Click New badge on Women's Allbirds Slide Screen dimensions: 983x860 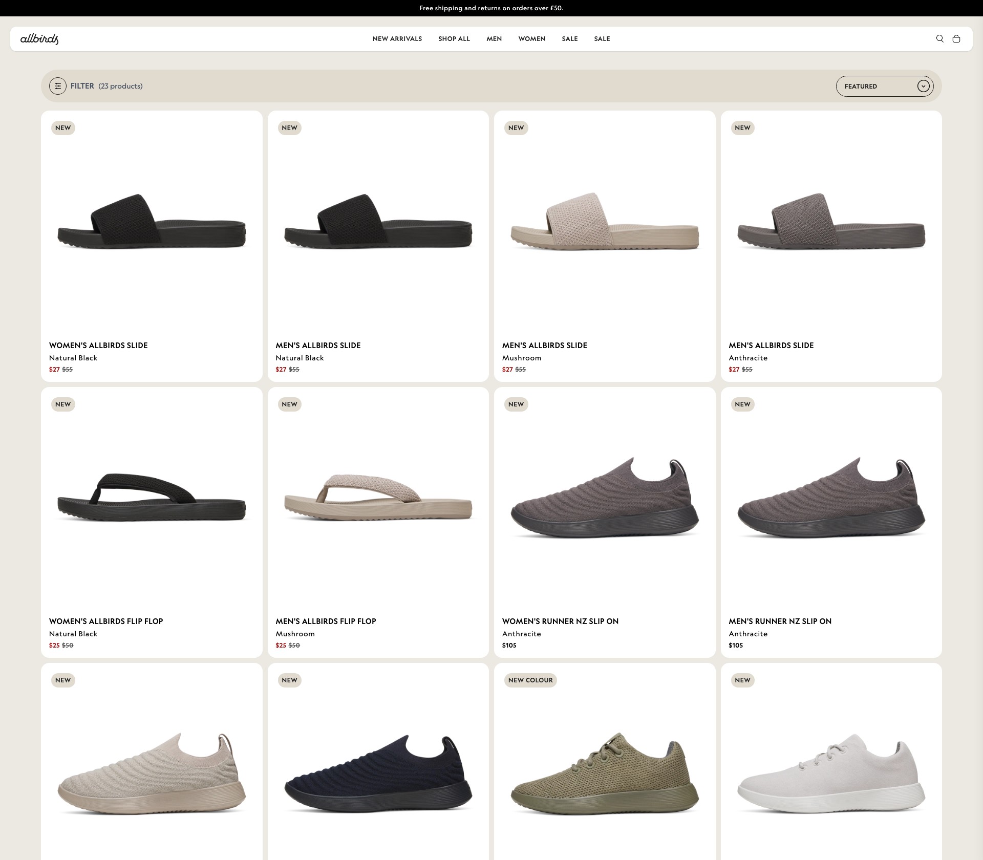point(63,128)
